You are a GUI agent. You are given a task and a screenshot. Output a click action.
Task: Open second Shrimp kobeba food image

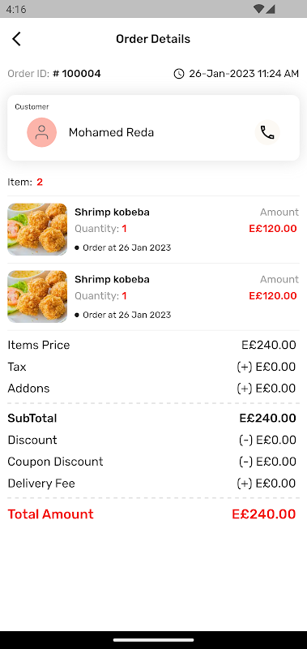point(37,296)
